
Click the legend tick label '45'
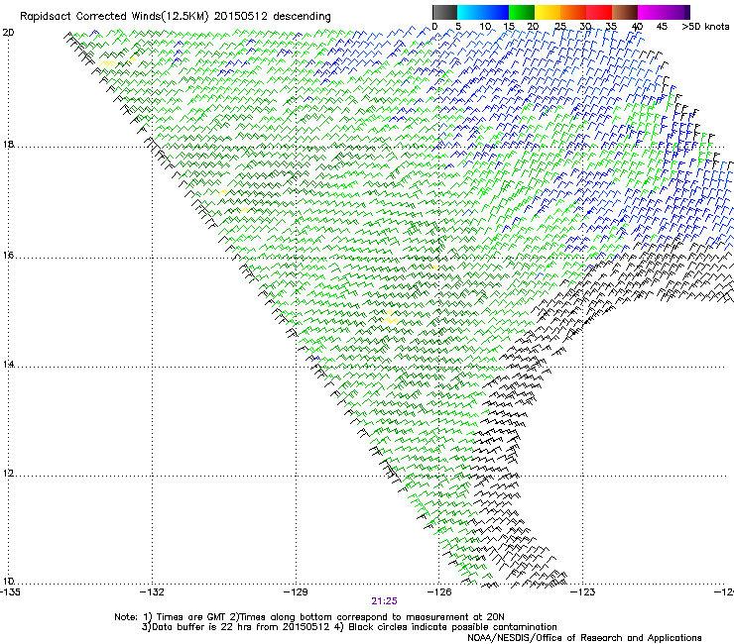click(662, 26)
